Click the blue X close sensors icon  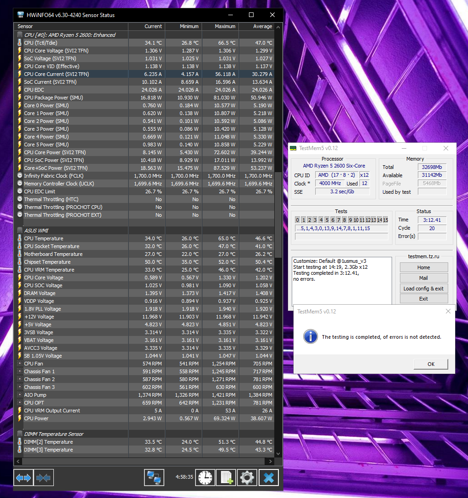(269, 477)
